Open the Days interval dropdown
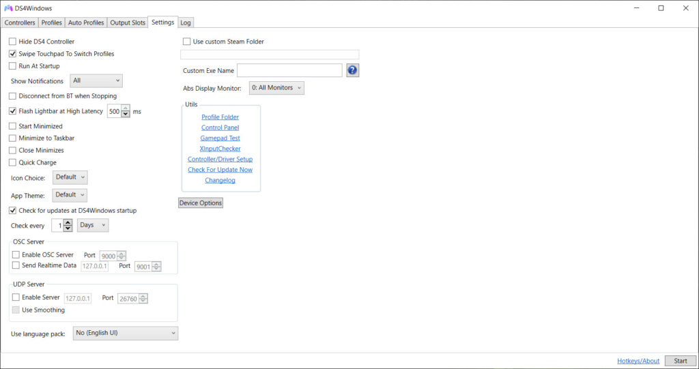This screenshot has height=369, width=699. click(x=93, y=225)
